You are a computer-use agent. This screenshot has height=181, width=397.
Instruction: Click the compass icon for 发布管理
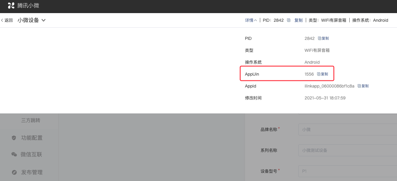click(x=14, y=172)
